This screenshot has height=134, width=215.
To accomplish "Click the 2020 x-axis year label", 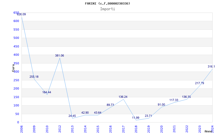I will 162,129.
